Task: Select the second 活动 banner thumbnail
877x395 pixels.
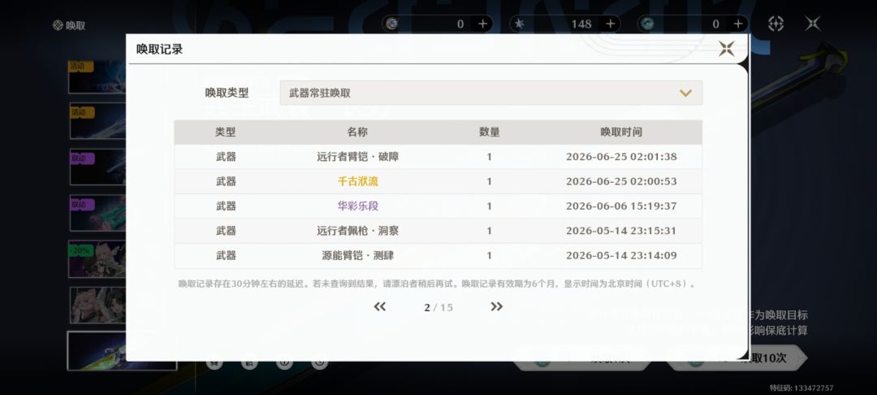Action: [x=97, y=120]
